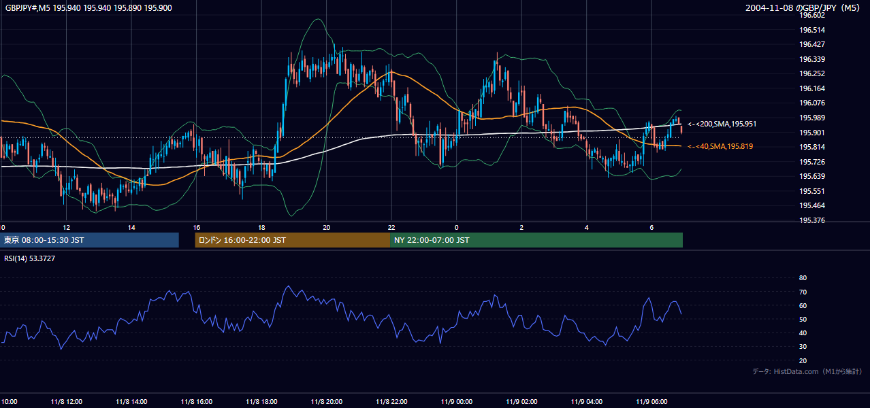
Task: Click the 11/8 20:00 bottom time label
Action: click(x=326, y=402)
